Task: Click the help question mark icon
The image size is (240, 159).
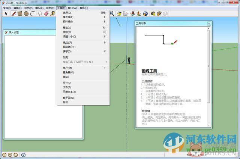Action: pyautogui.click(x=23, y=155)
